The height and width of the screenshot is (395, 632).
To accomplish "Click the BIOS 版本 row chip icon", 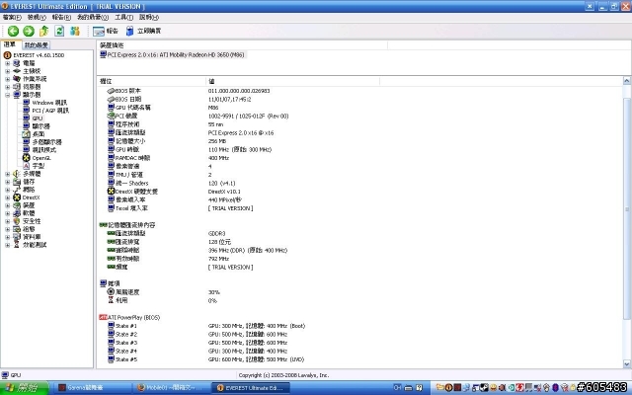I will tap(111, 91).
